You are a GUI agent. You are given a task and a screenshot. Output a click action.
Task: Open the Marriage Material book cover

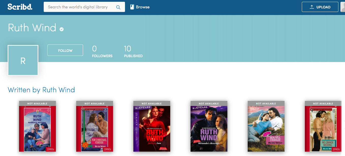(37, 126)
